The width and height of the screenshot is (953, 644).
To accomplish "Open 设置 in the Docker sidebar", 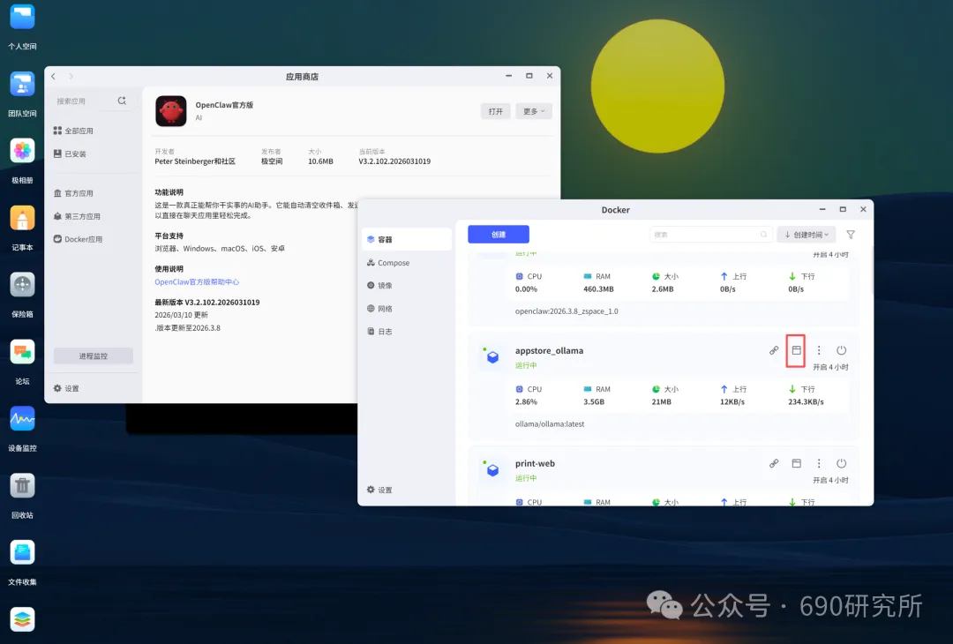I will pos(379,490).
